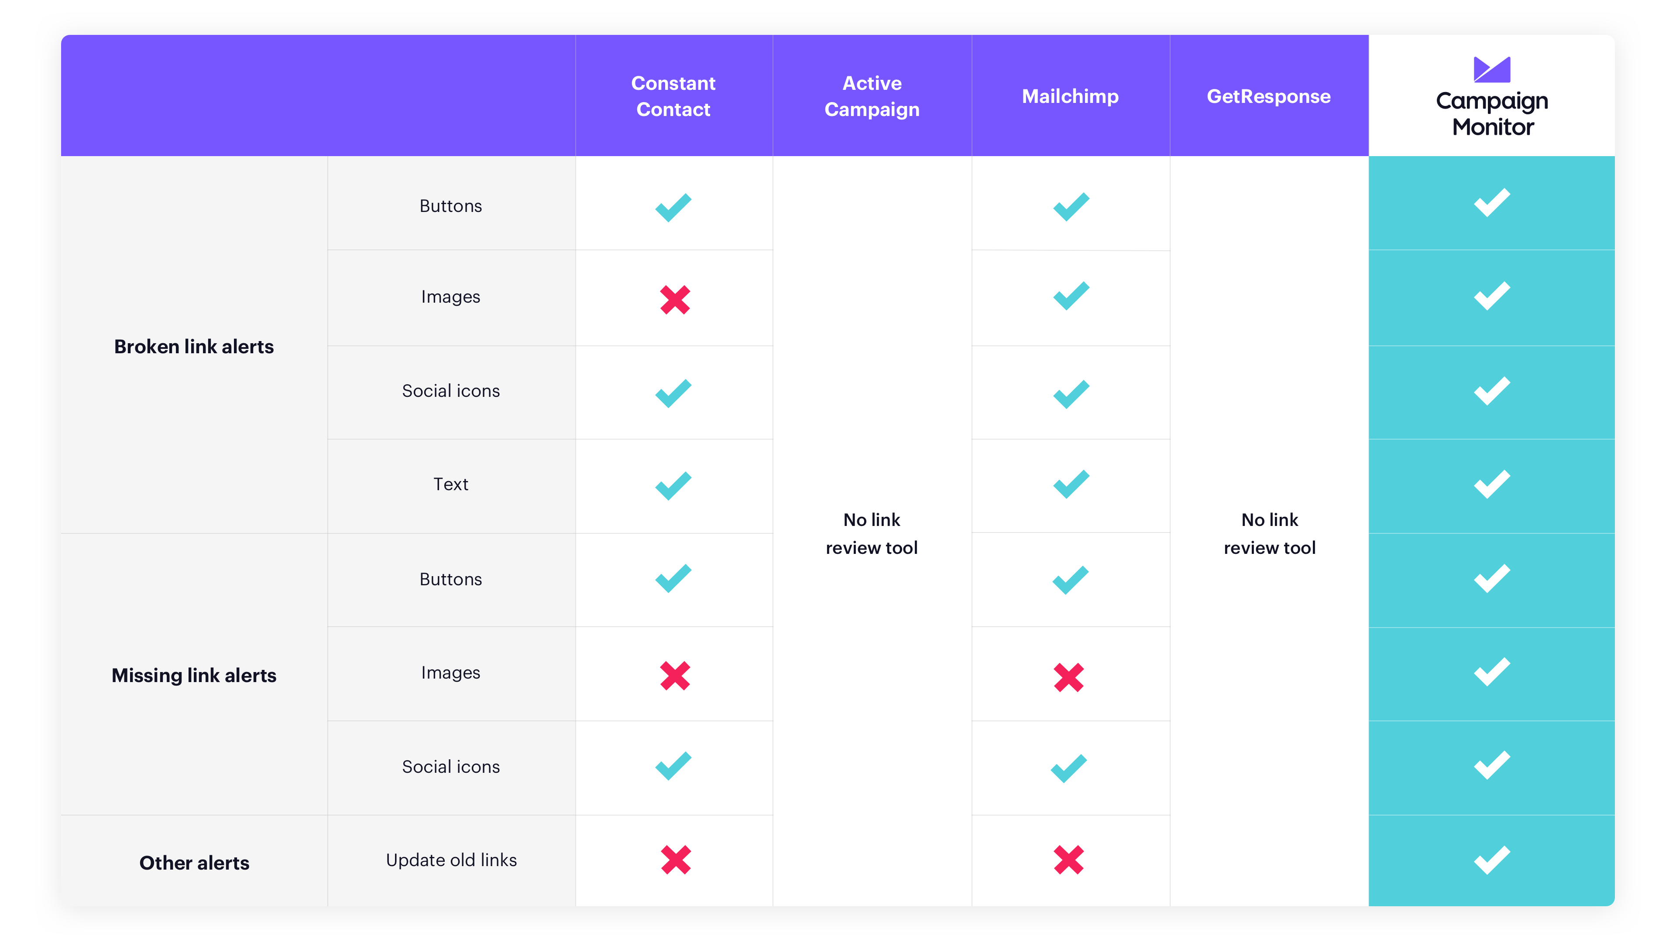Click Campaign Monitor's checkmark for missing Images links
Image resolution: width=1676 pixels, height=942 pixels.
coord(1492,672)
